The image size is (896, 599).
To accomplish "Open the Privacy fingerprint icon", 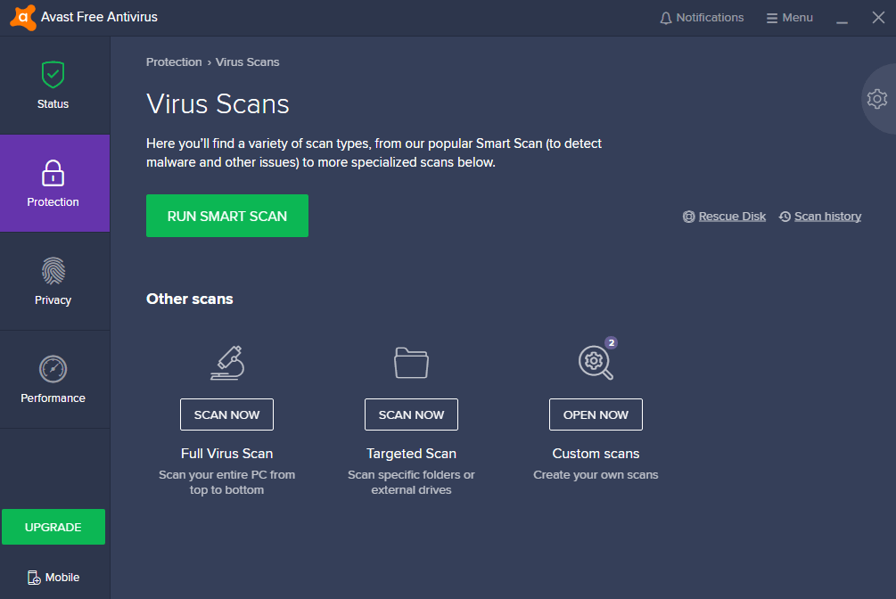I will click(x=53, y=271).
